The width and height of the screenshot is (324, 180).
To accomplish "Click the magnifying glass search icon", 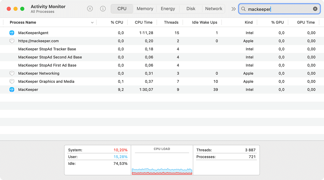I will coord(243,9).
